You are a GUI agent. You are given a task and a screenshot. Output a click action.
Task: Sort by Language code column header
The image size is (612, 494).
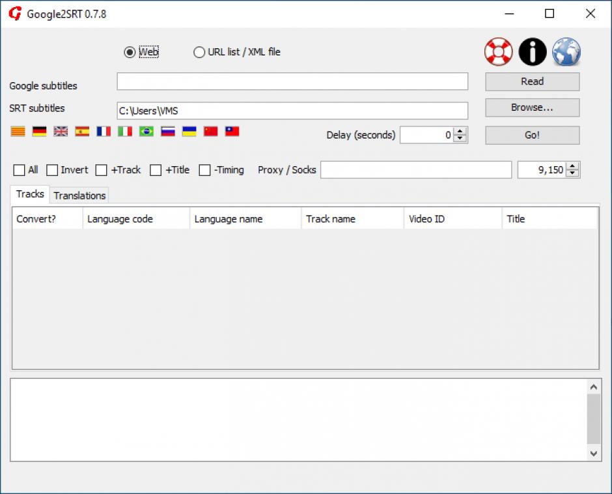136,219
